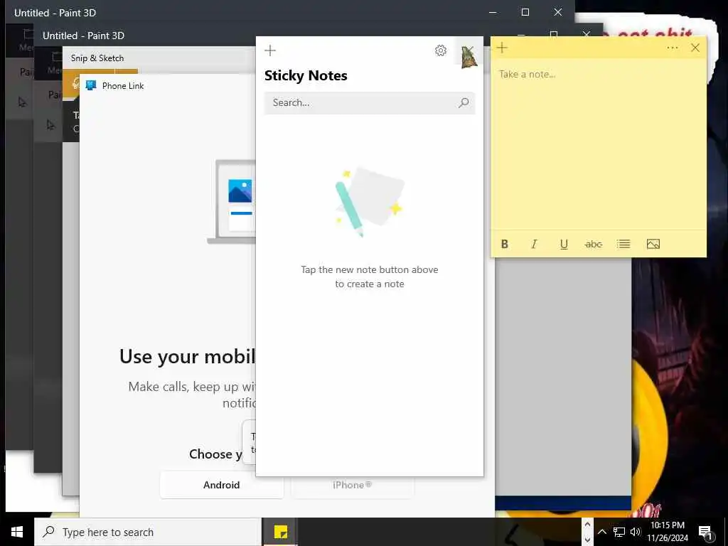The width and height of the screenshot is (728, 546).
Task: Open the Action Center notifications icon
Action: pyautogui.click(x=705, y=533)
